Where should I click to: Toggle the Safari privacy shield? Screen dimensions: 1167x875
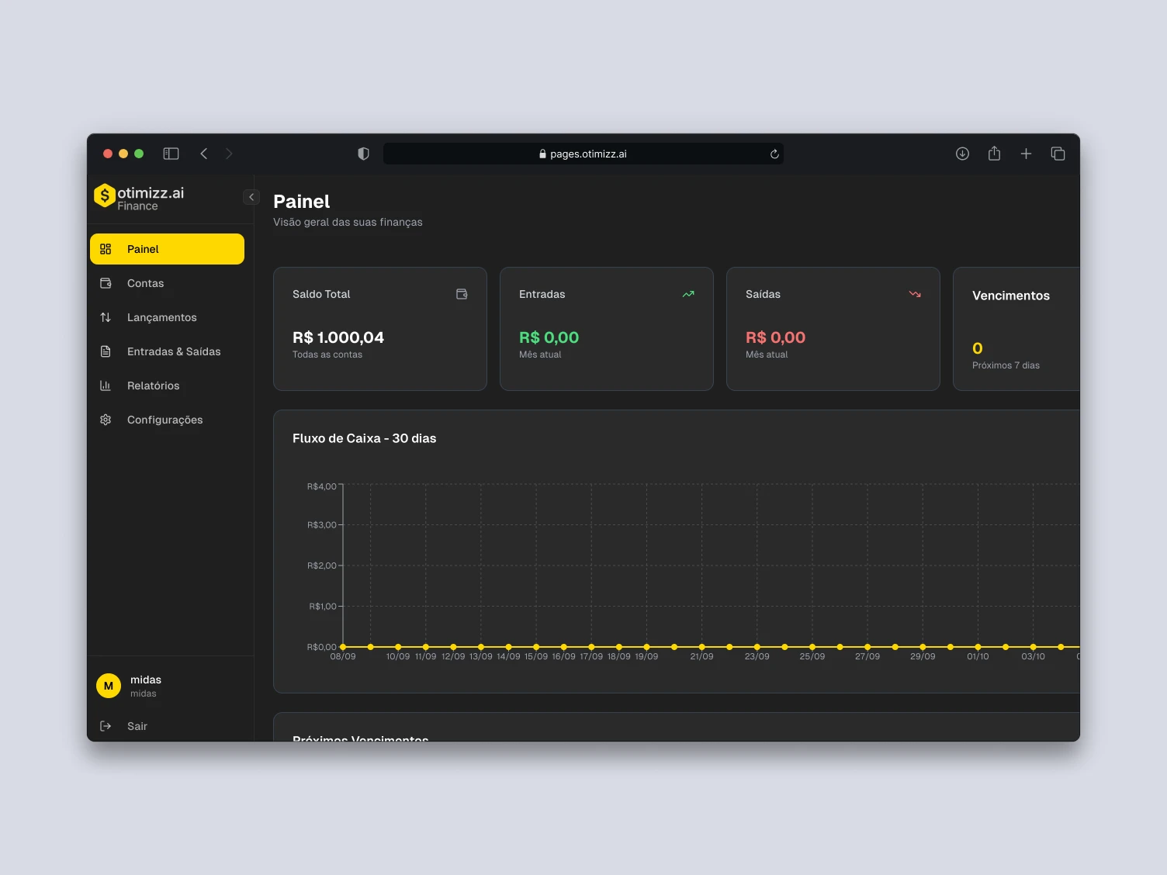coord(362,154)
